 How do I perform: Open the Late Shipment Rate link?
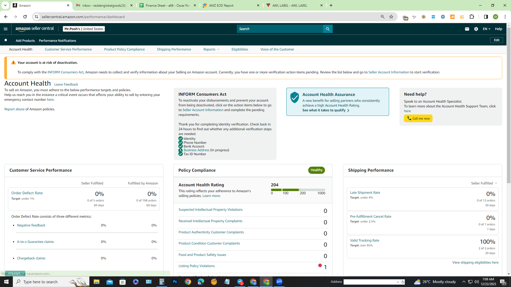tap(365, 193)
